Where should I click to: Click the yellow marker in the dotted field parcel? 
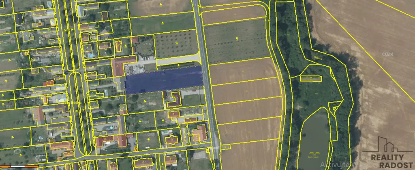[x=237, y=38]
